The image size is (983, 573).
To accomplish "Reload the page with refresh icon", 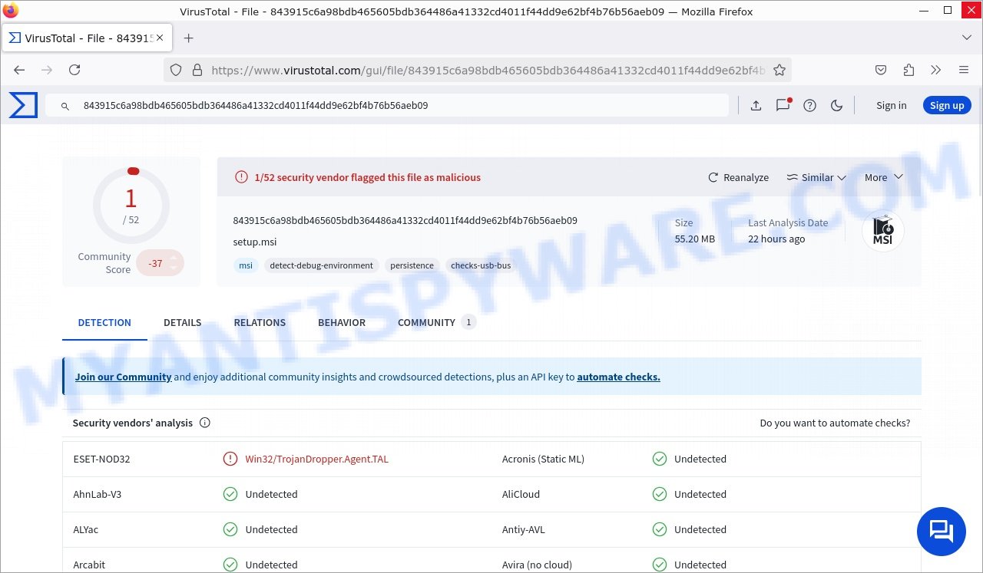I will [74, 70].
